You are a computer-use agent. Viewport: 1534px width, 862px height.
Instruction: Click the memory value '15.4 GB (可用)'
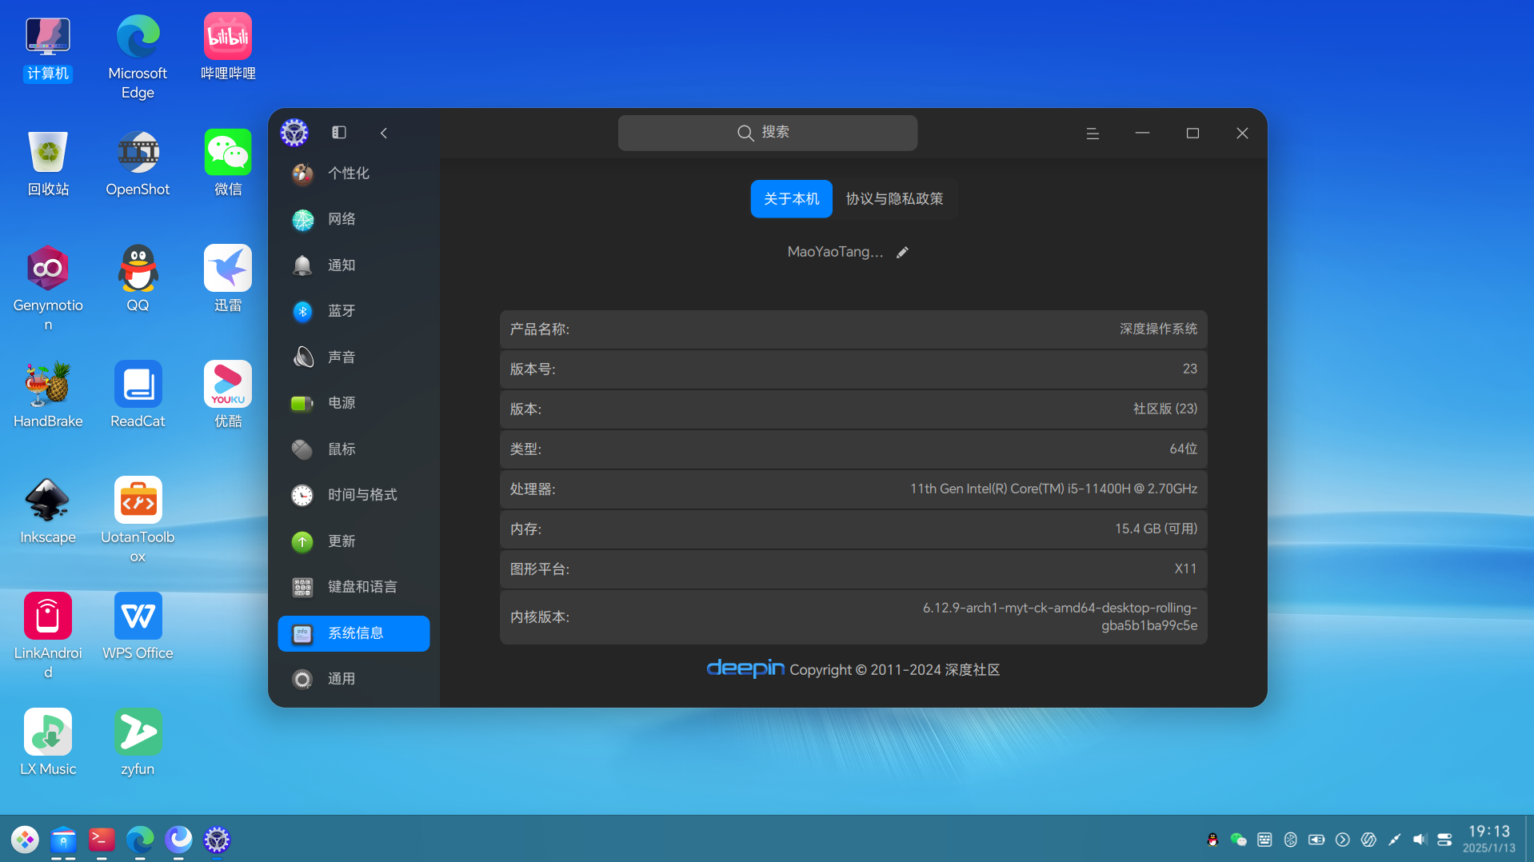[1156, 529]
